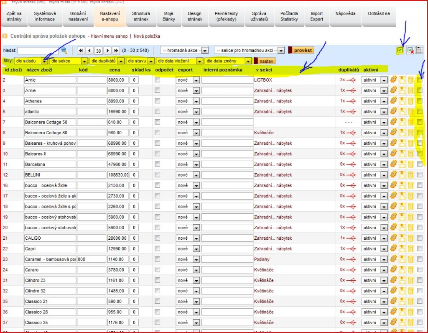This screenshot has width=428, height=333.
Task: Open the Podlahy section link
Action: [262, 259]
